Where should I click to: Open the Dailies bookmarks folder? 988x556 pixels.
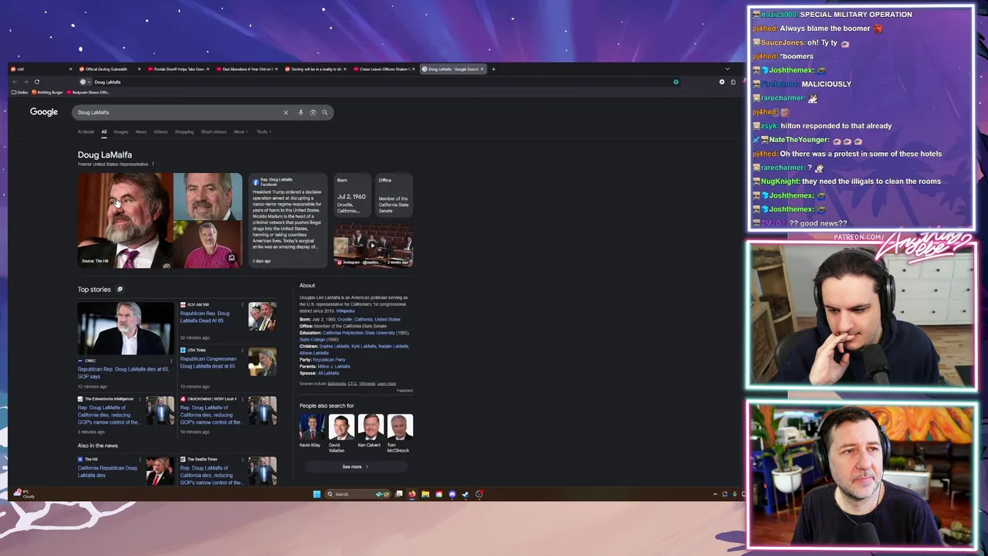point(20,92)
